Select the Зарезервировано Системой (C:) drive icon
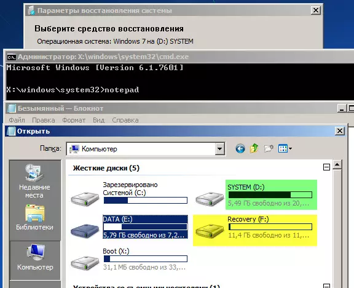Viewport: 354px width, 288px height. [x=85, y=199]
